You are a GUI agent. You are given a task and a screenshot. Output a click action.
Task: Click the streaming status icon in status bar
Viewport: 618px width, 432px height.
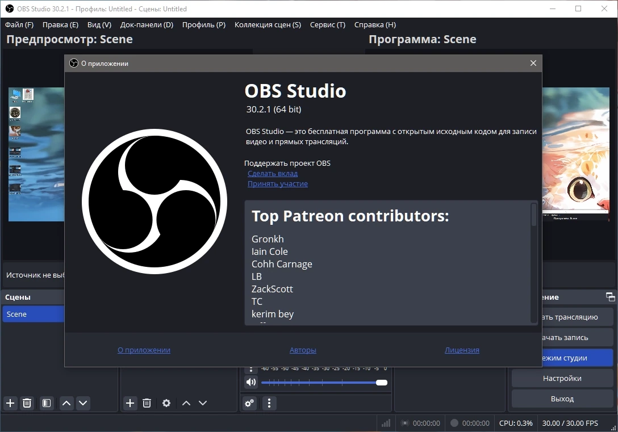(405, 423)
